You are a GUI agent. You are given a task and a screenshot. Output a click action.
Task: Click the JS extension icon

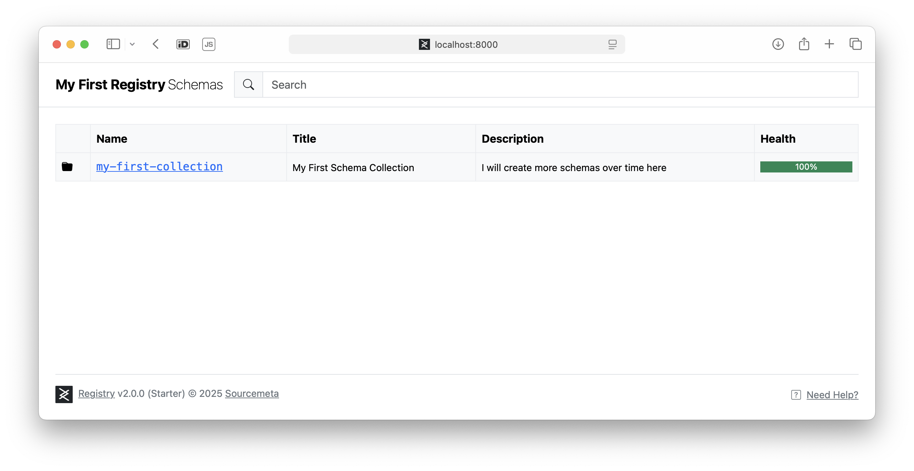pos(209,44)
